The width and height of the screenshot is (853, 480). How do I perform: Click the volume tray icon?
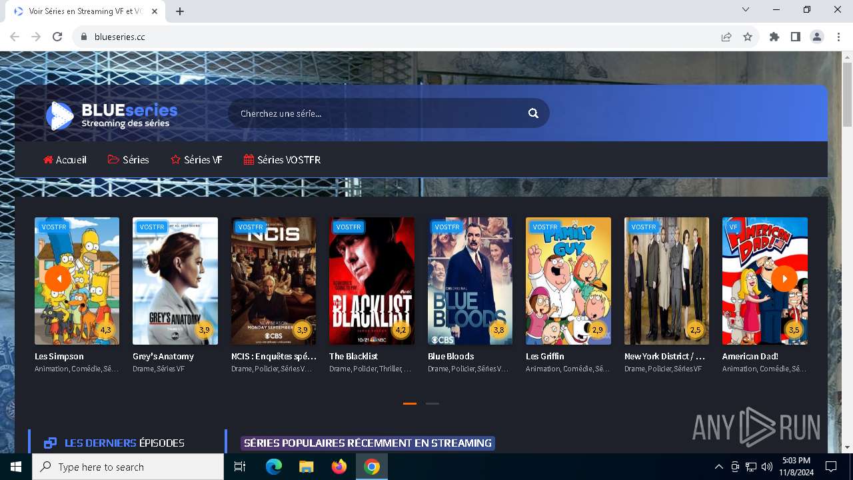pos(767,467)
